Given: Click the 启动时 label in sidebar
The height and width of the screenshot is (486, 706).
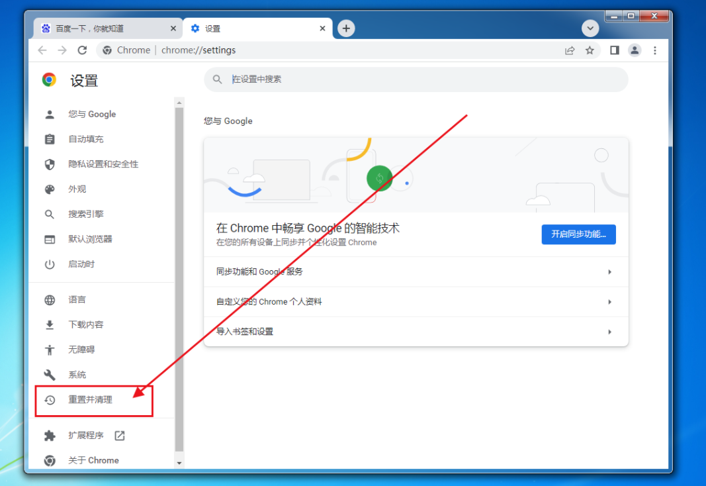Looking at the screenshot, I should click(81, 264).
